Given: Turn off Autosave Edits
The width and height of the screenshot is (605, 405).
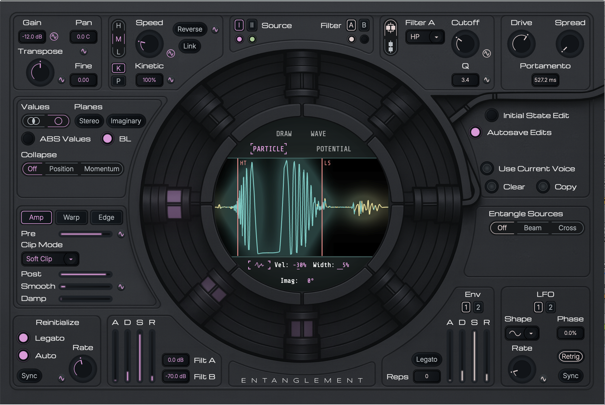Looking at the screenshot, I should [475, 132].
